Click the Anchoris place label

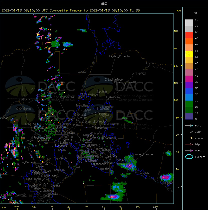pos(58,170)
